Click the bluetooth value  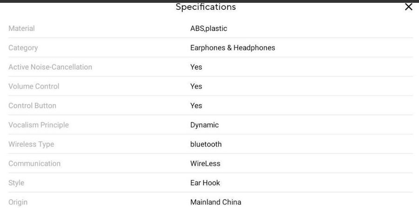[x=206, y=144]
